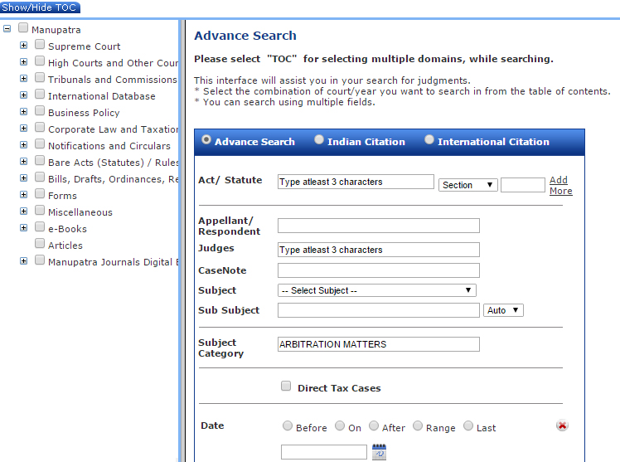
Task: Expand Manupatra Journals Digital node
Action: point(24,261)
